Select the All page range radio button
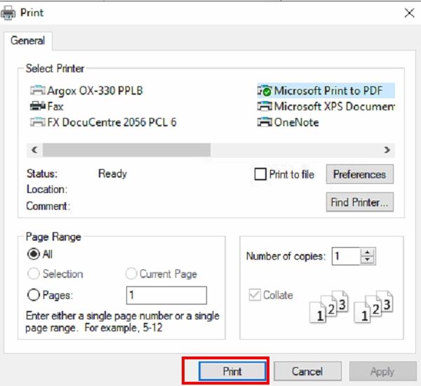421x386 pixels. point(34,254)
